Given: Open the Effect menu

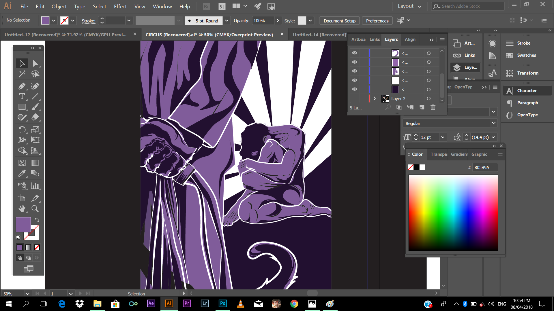Looking at the screenshot, I should [120, 6].
